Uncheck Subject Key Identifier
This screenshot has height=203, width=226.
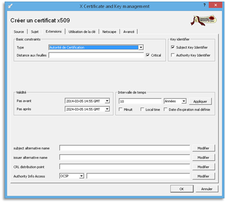[172, 47]
